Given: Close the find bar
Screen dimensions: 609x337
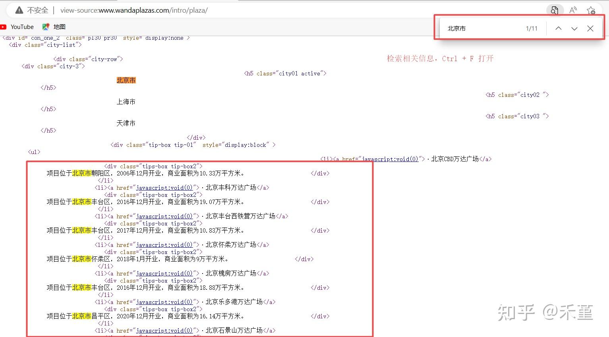Looking at the screenshot, I should click(x=590, y=28).
